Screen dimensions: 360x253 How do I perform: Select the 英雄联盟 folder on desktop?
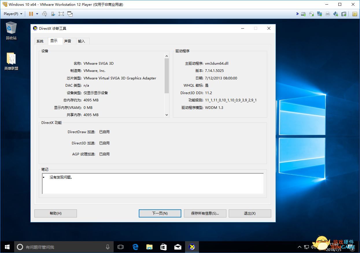tap(11, 62)
